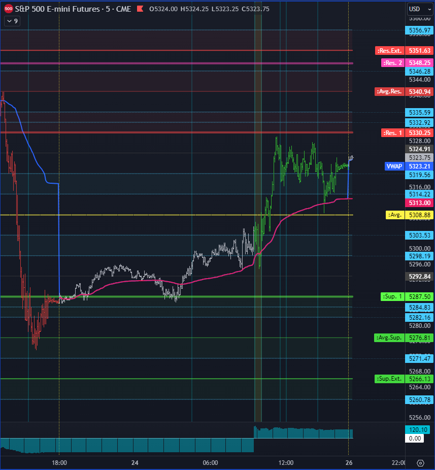This screenshot has width=435, height=470.
Task: Click the yellow 5308.88 price tag
Action: (419, 215)
